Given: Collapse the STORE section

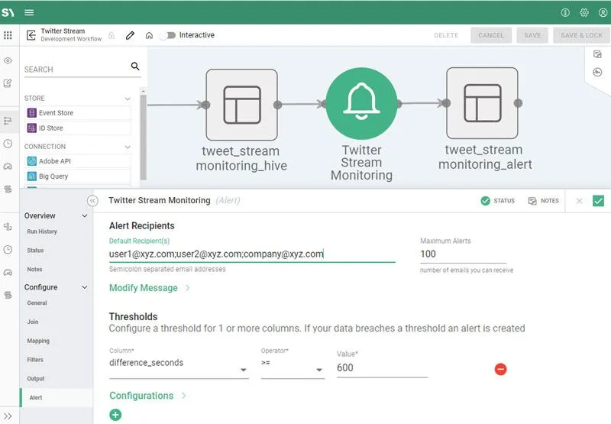Looking at the screenshot, I should point(128,99).
